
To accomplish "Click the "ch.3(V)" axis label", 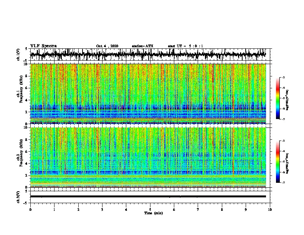I will tap(18, 197).
